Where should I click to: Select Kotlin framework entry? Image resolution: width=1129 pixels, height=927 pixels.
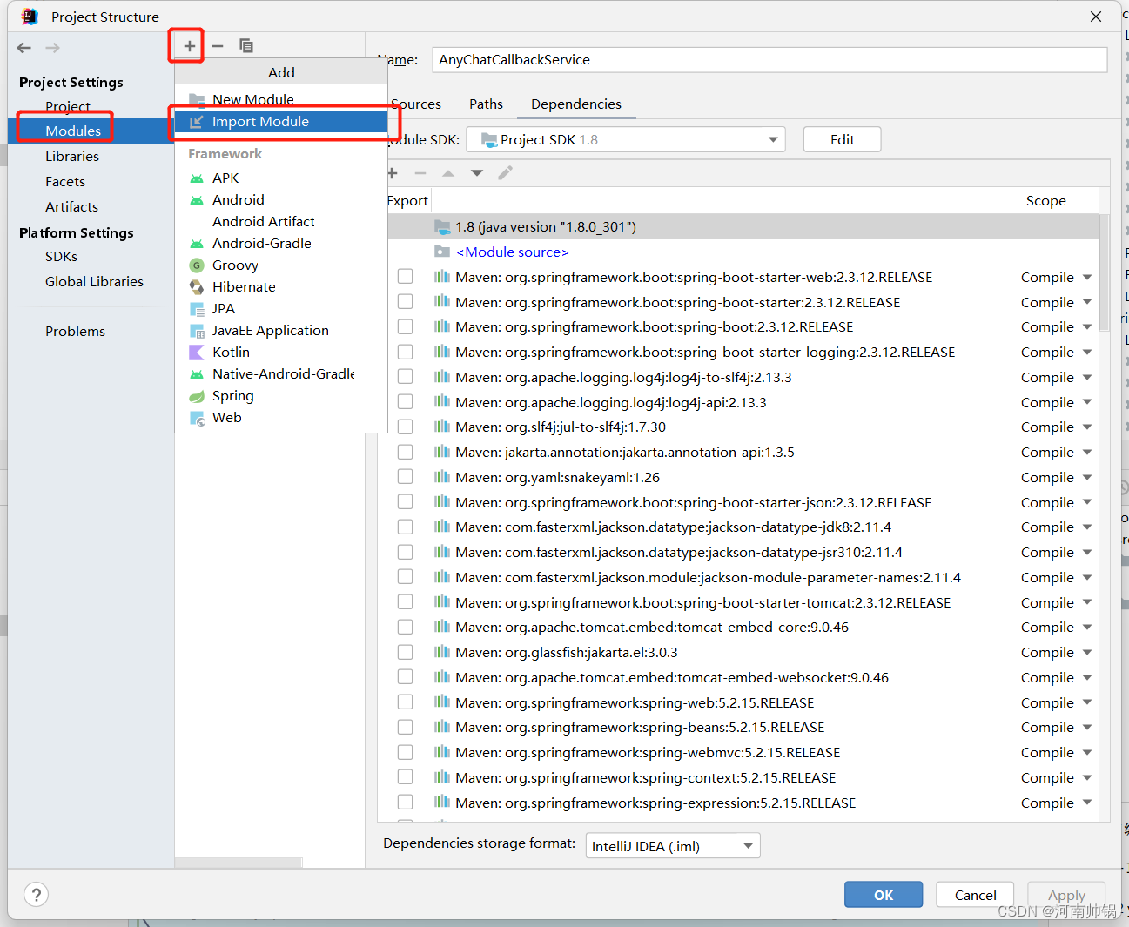[x=281, y=352]
